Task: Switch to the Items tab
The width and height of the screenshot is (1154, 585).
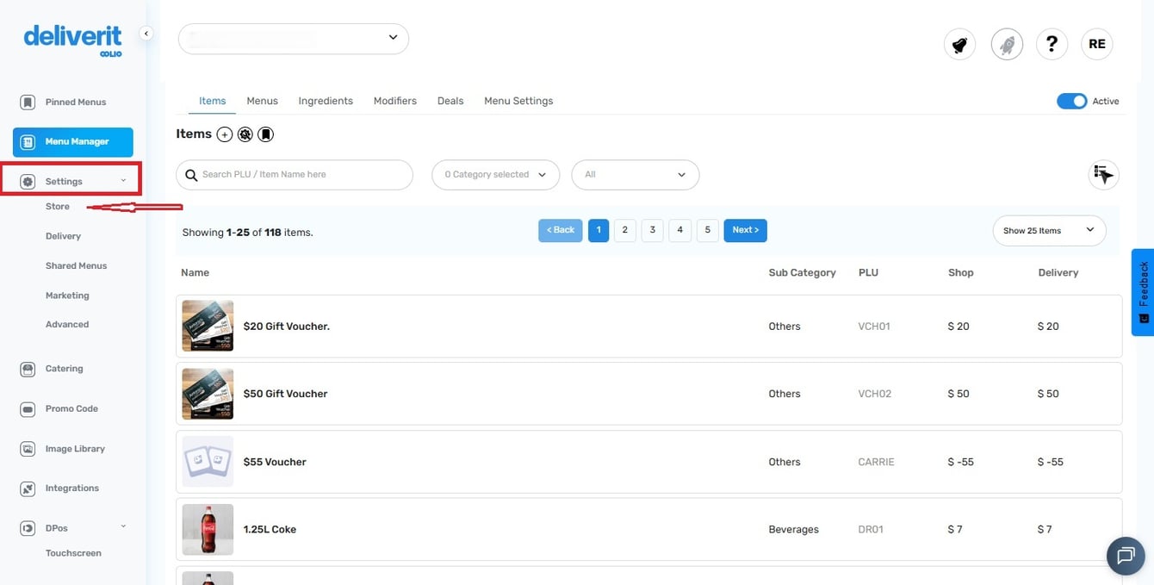Action: pos(213,102)
